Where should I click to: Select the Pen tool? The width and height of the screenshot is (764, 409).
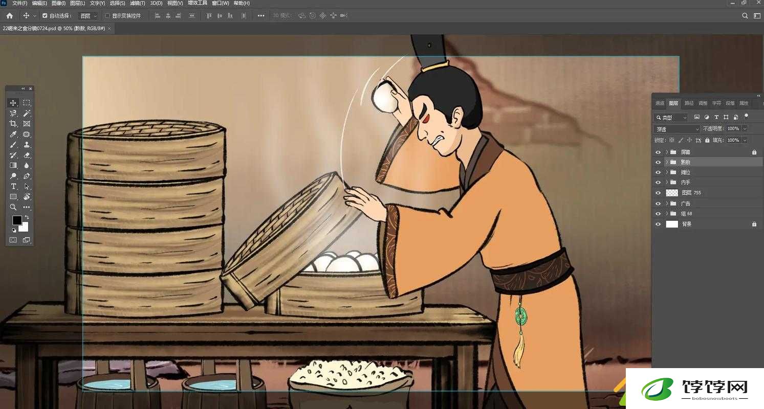27,176
